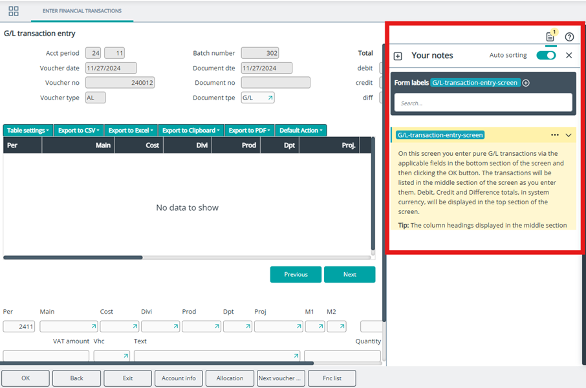Viewport: 586px width, 388px height.
Task: Toggle the Auto sorting switch
Action: (546, 56)
